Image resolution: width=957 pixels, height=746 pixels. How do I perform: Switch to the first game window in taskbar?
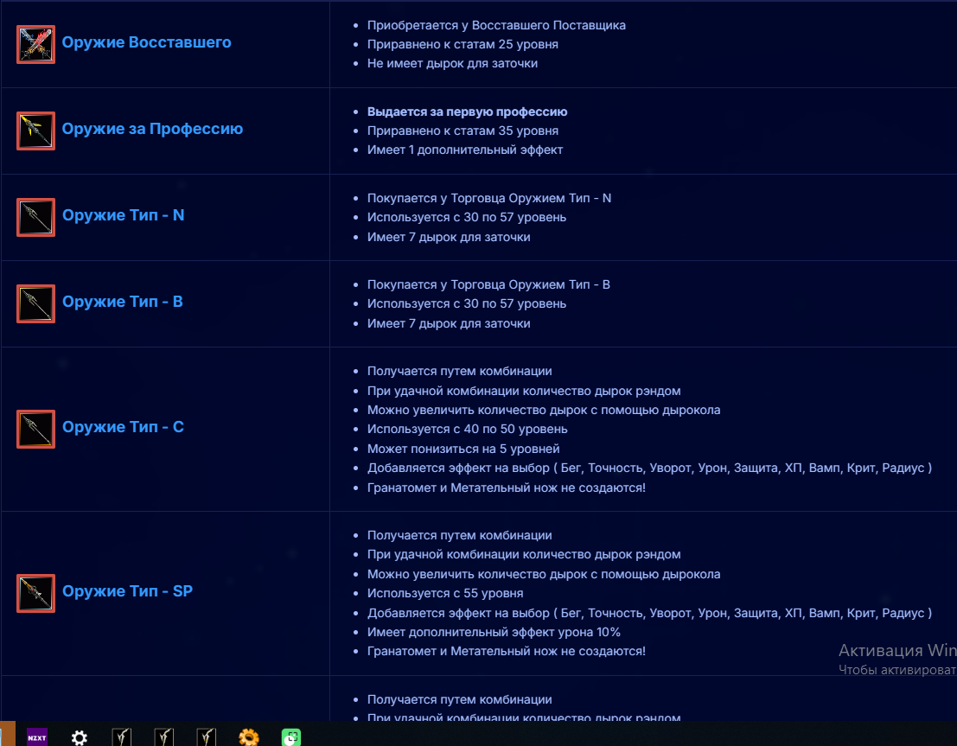(121, 737)
